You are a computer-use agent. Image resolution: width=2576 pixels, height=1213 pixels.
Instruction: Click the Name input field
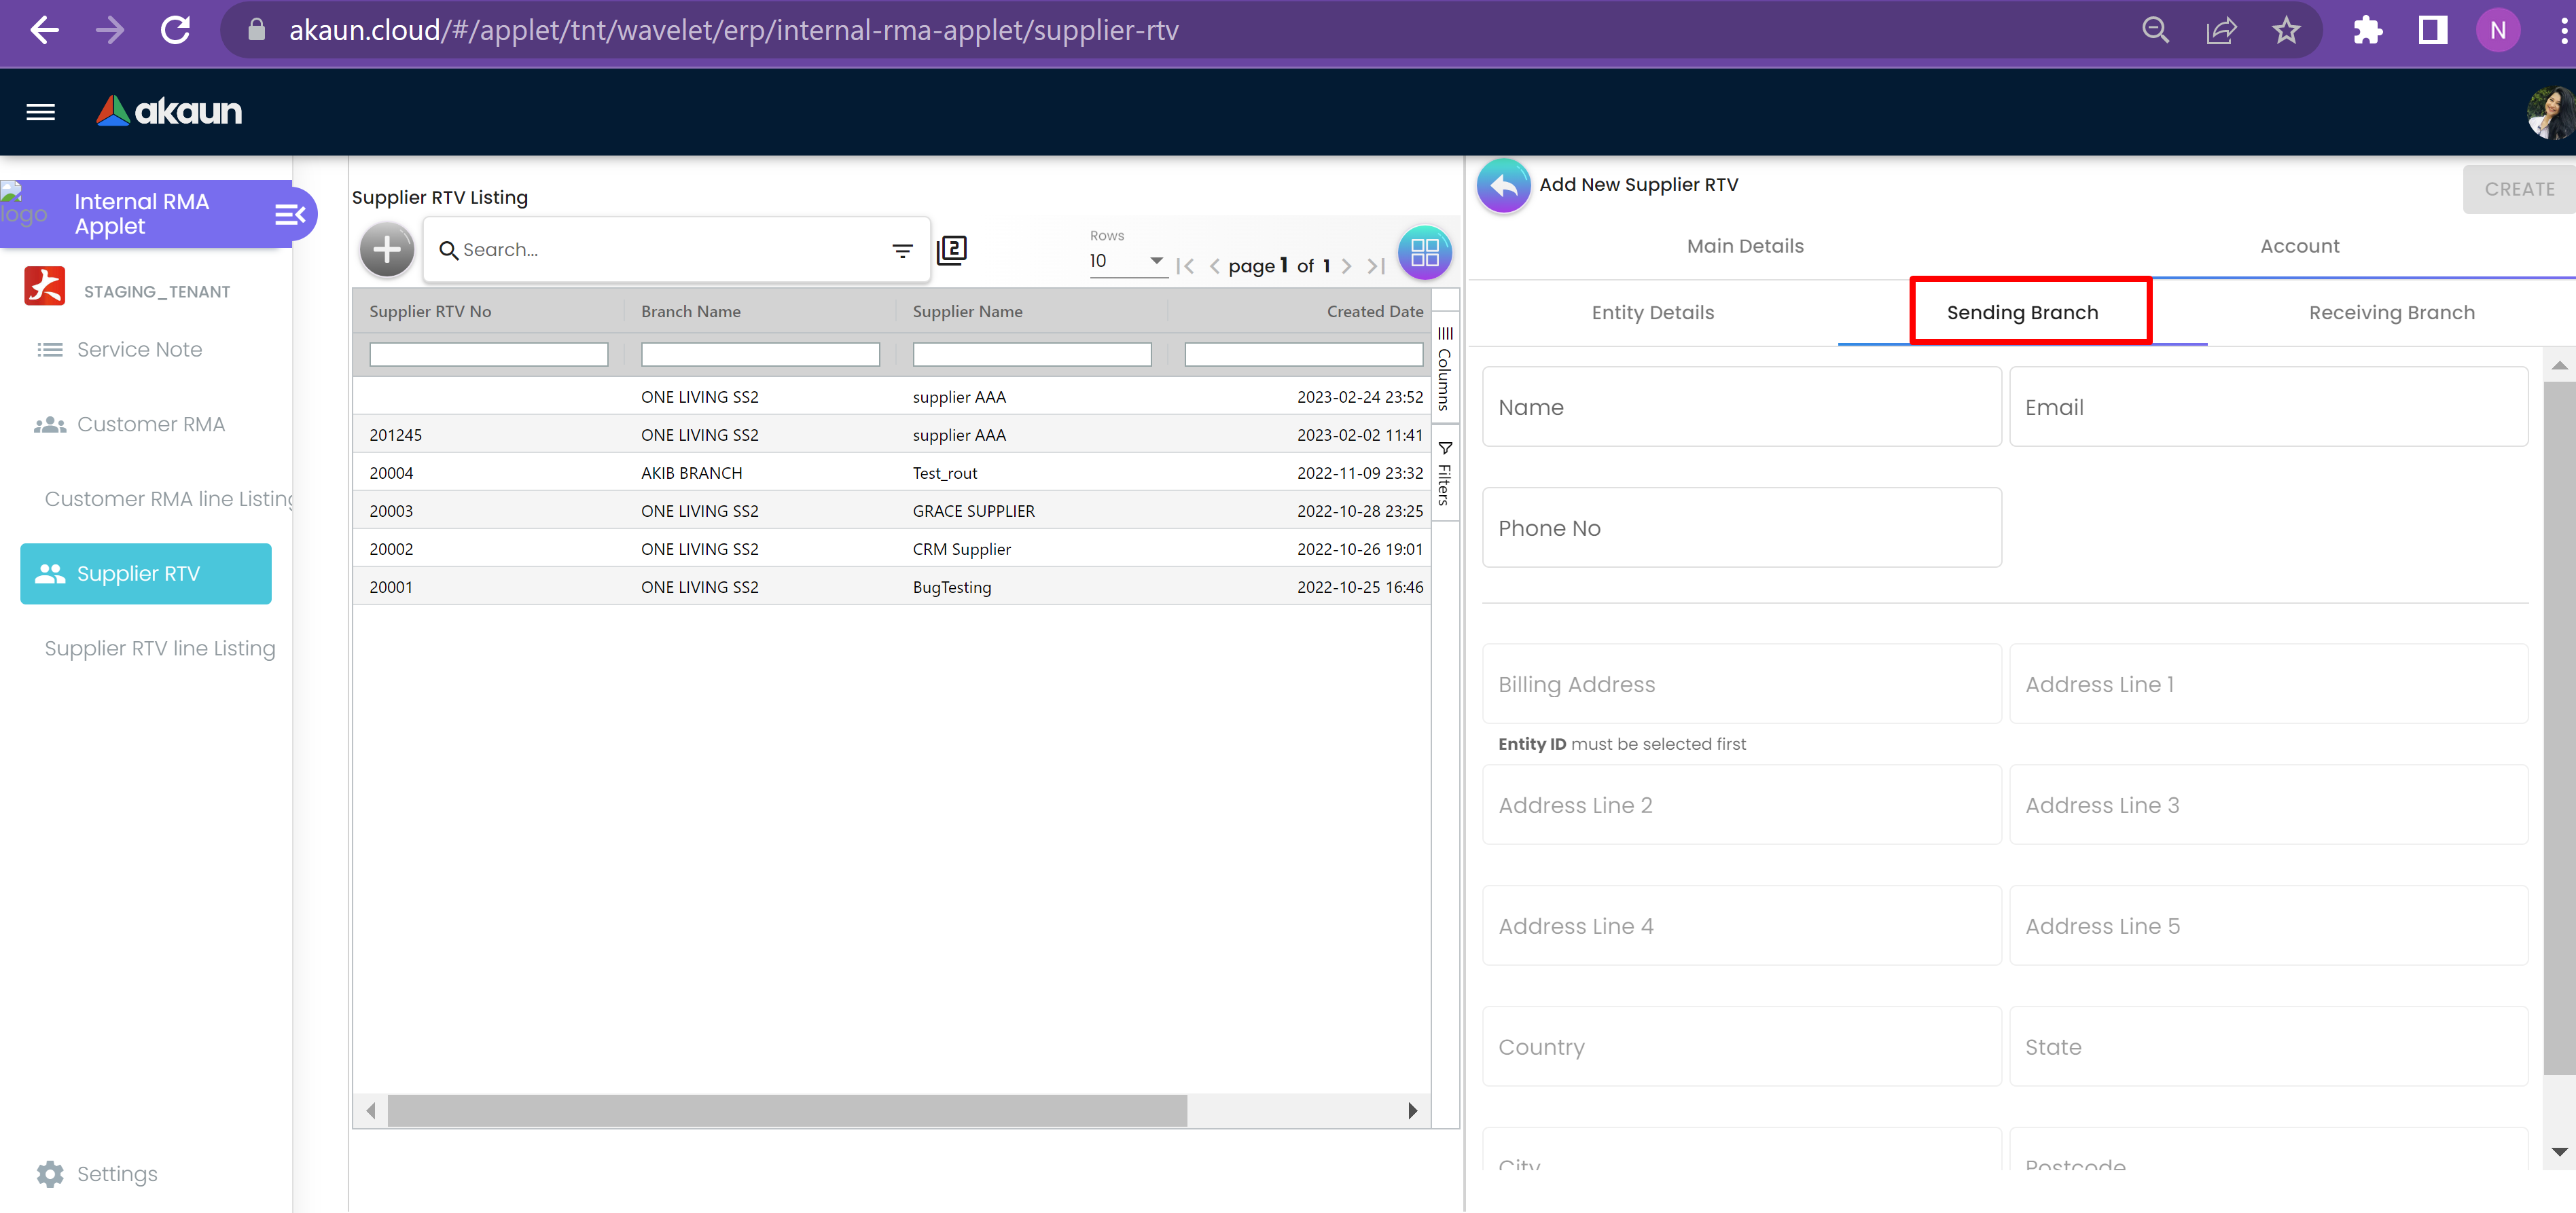coord(1740,407)
